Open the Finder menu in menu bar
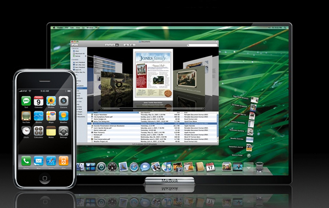 (x=60, y=27)
